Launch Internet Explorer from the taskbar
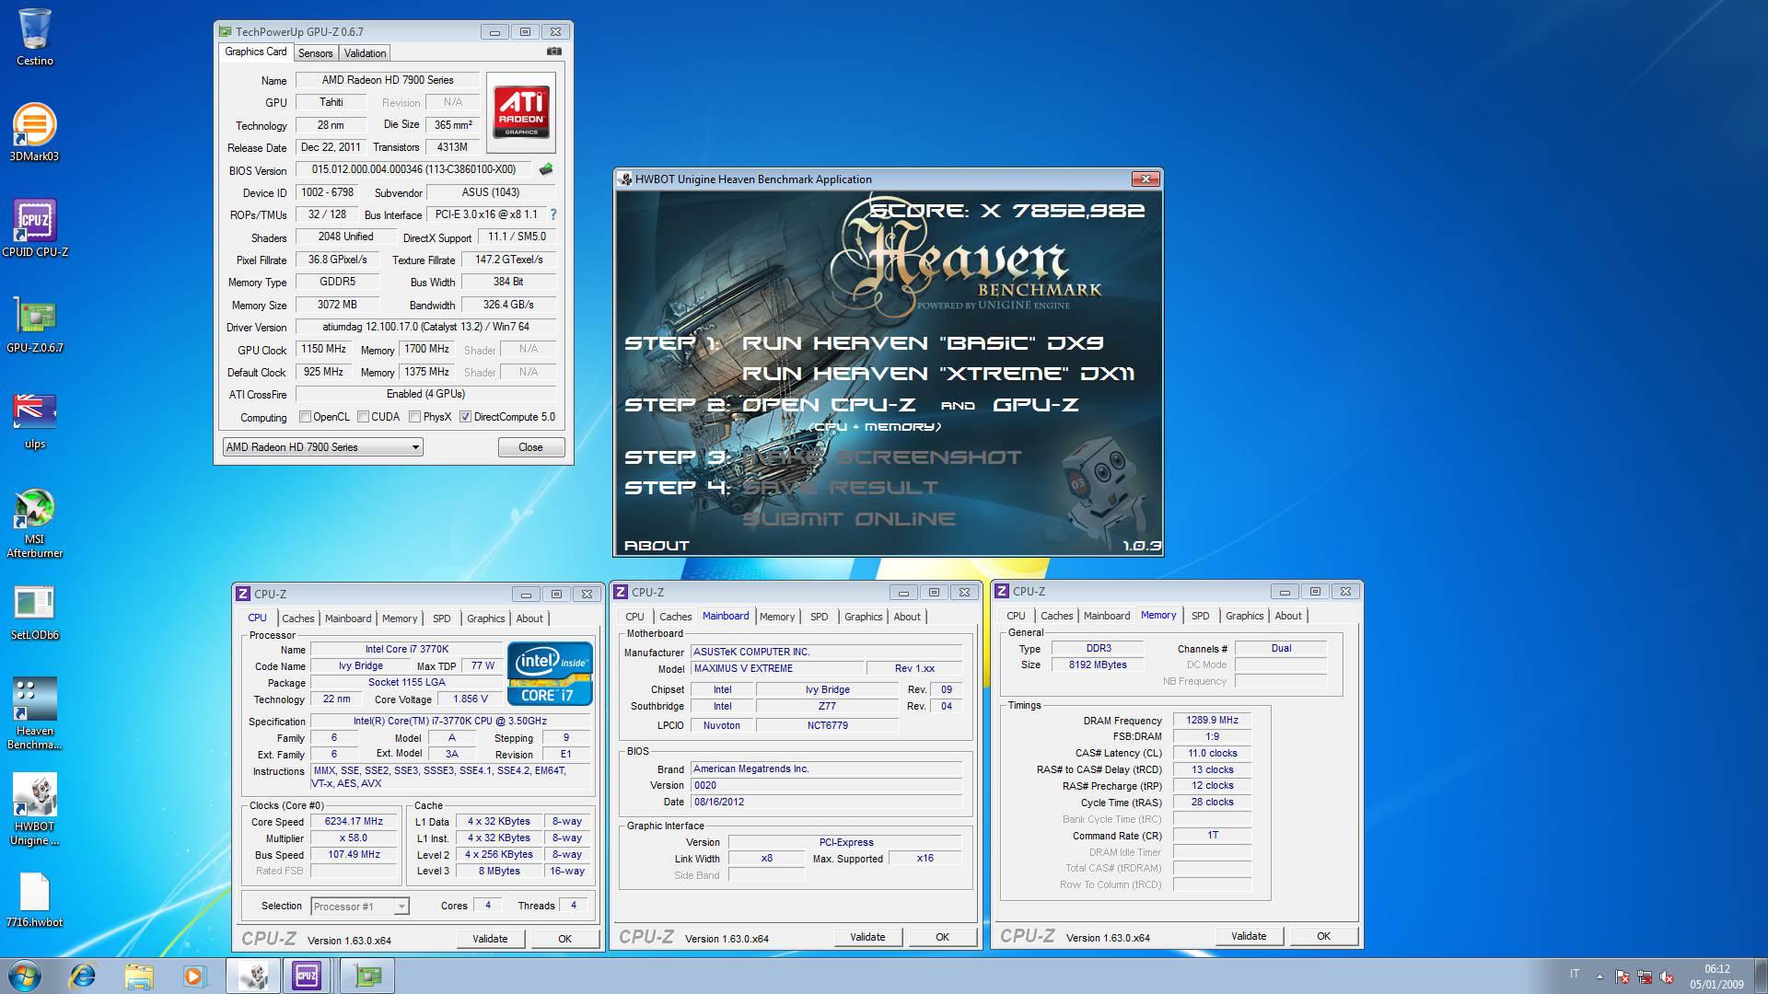Viewport: 1768px width, 994px height. [x=83, y=976]
